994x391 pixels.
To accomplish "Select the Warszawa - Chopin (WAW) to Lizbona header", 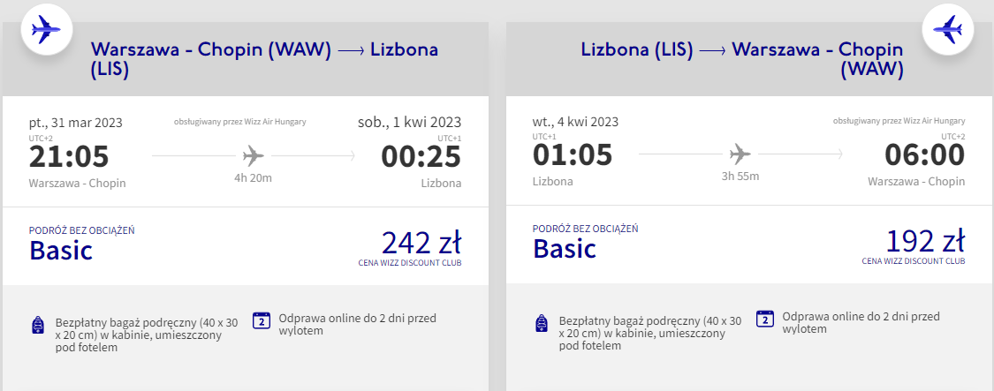I will click(264, 60).
